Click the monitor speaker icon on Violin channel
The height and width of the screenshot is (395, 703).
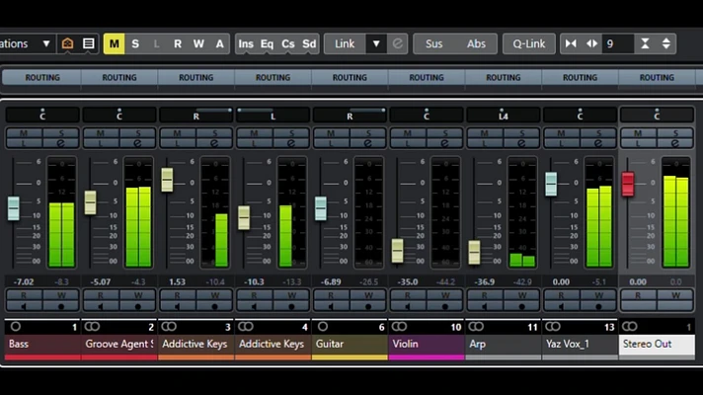(407, 307)
